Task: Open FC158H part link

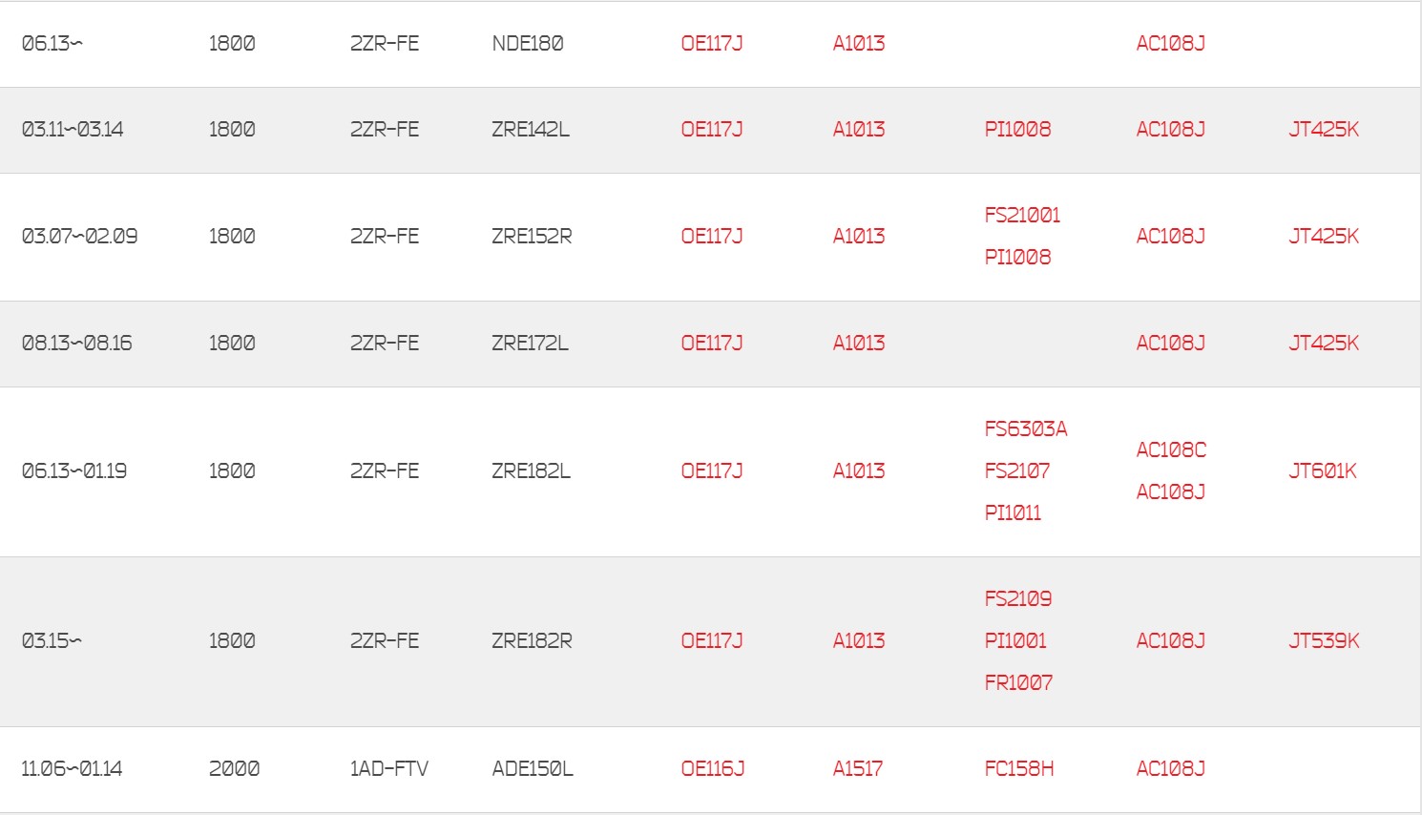Action: point(1018,769)
